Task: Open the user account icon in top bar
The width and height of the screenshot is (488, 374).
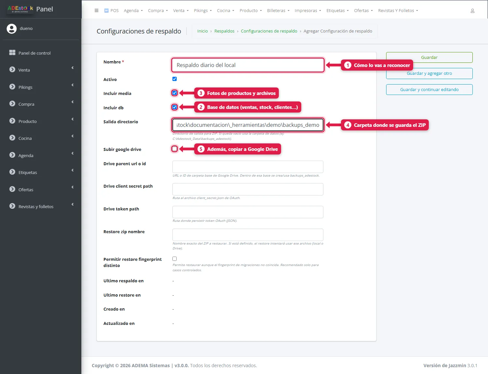Action: coord(472,11)
